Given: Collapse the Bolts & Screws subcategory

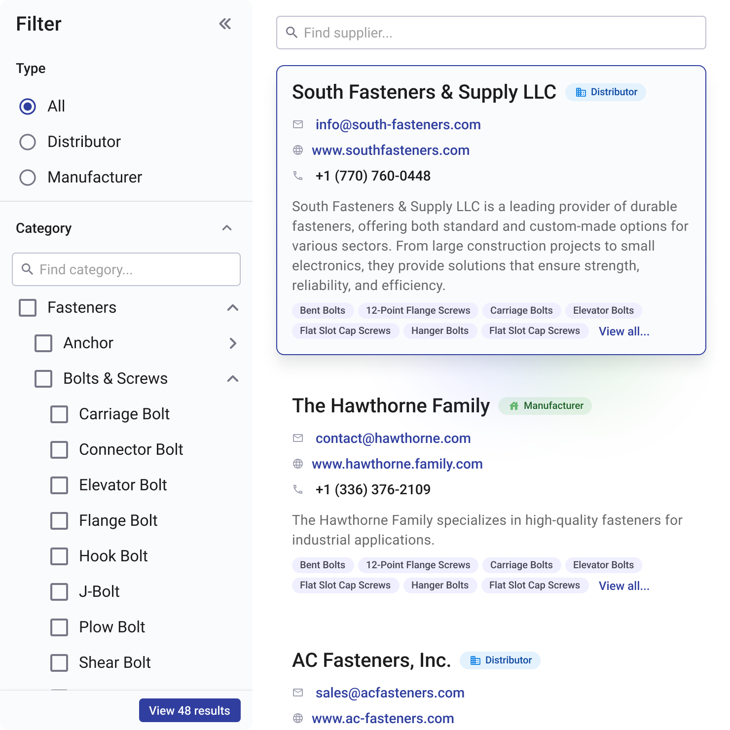Looking at the screenshot, I should (233, 378).
